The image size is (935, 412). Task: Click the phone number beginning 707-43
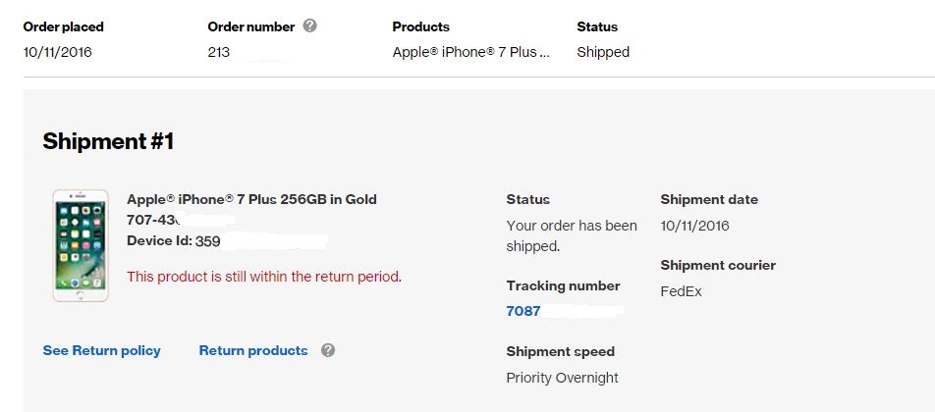(x=154, y=220)
